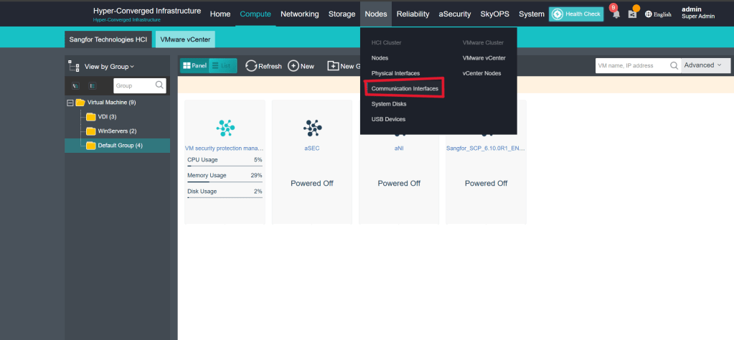Viewport: 734px width, 340px height.
Task: Open the shared folder tasks icon
Action: [x=632, y=14]
